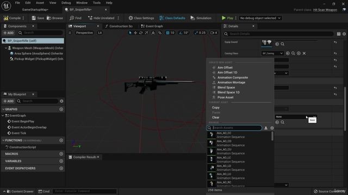Save the blueprint with Save button
Viewport: 348px width, 195px height.
(x=38, y=18)
